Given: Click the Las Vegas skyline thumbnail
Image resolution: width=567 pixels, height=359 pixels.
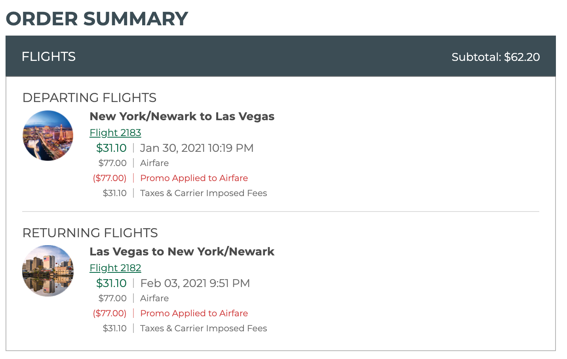Looking at the screenshot, I should (x=48, y=136).
